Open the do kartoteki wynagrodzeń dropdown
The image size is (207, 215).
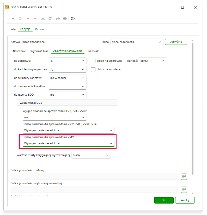pos(68,69)
